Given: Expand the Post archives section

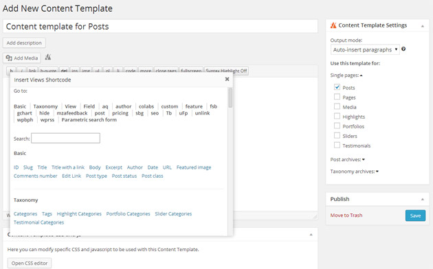Looking at the screenshot, I should pyautogui.click(x=347, y=160).
